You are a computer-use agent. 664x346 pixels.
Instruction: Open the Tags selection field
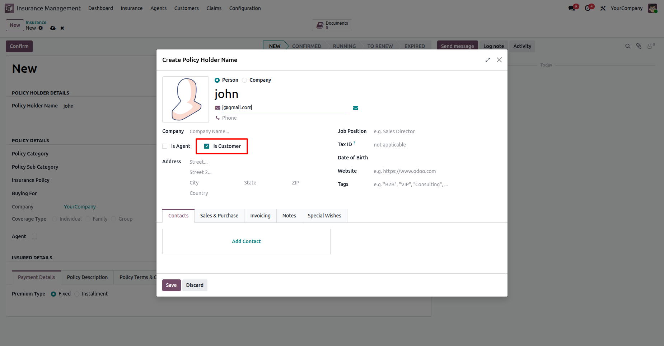pyautogui.click(x=431, y=184)
